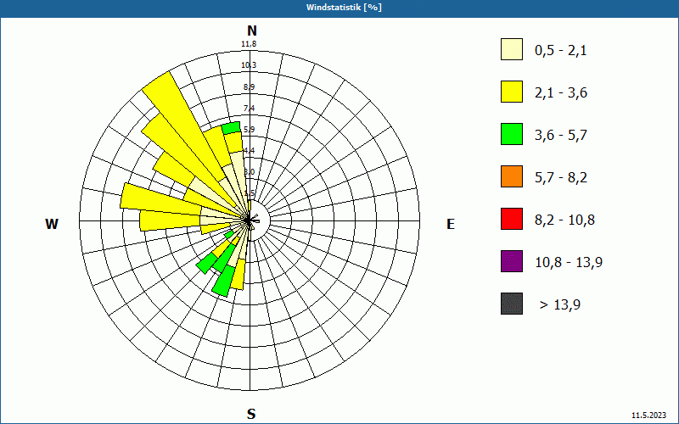Screen dimensions: 679x424
Task: Click the yellow 2,1 - 3,6 legend swatch
Action: pyautogui.click(x=512, y=92)
